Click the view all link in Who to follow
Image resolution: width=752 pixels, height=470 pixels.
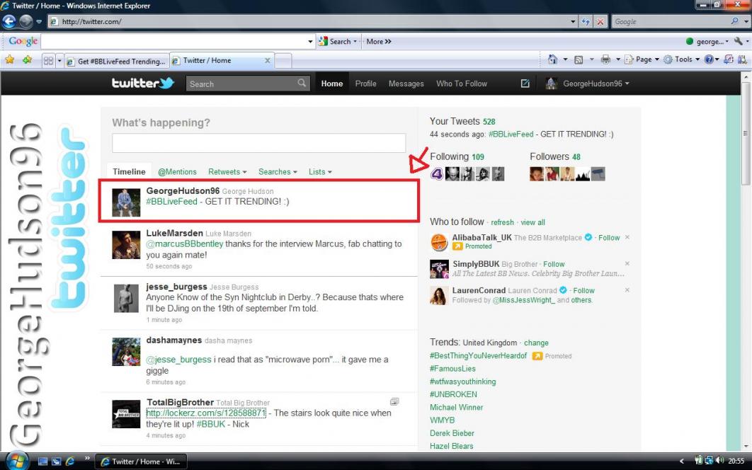pos(532,222)
